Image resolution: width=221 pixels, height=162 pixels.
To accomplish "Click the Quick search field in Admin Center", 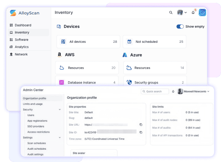I will click(155, 91).
